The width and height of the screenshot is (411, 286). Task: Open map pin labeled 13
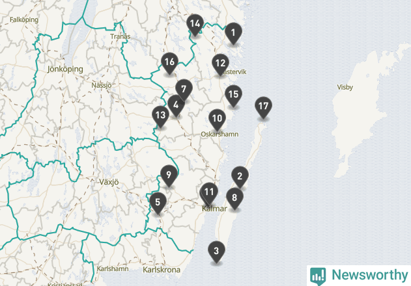click(160, 116)
